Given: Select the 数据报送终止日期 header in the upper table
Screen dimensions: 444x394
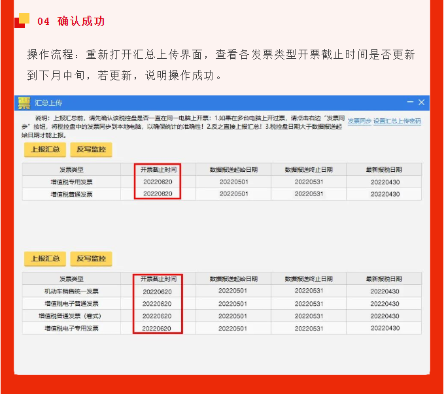Looking at the screenshot, I should click(309, 170).
